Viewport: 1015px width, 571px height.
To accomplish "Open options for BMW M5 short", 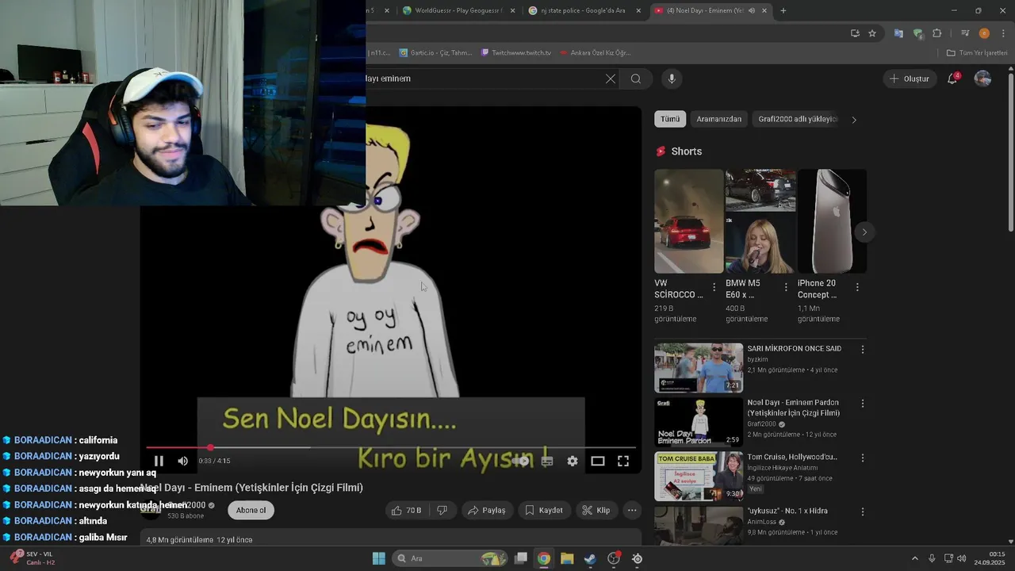I will tap(786, 287).
